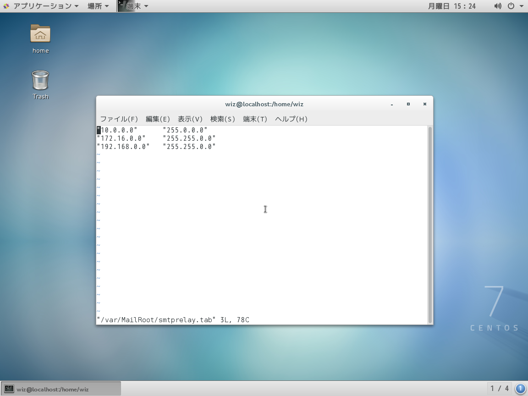Image resolution: width=528 pixels, height=396 pixels.
Task: Click the terminal title bar wiz@localhost:/home/wiz
Action: pos(264,104)
